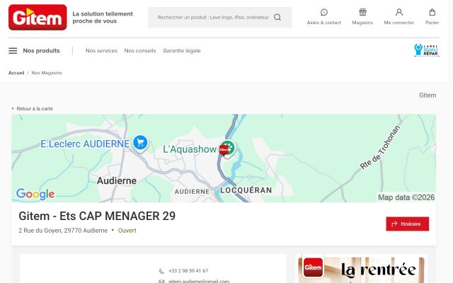Viewport: 453px width, 283px height.
Task: Open Aides & contact icon
Action: tap(324, 12)
